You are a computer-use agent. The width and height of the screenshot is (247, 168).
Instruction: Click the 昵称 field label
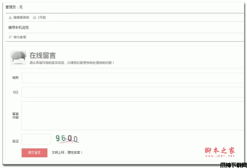16,77
